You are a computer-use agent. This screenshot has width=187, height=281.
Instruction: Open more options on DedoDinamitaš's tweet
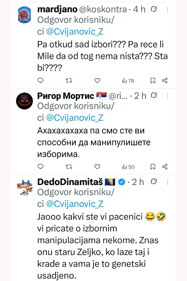pos(168,182)
